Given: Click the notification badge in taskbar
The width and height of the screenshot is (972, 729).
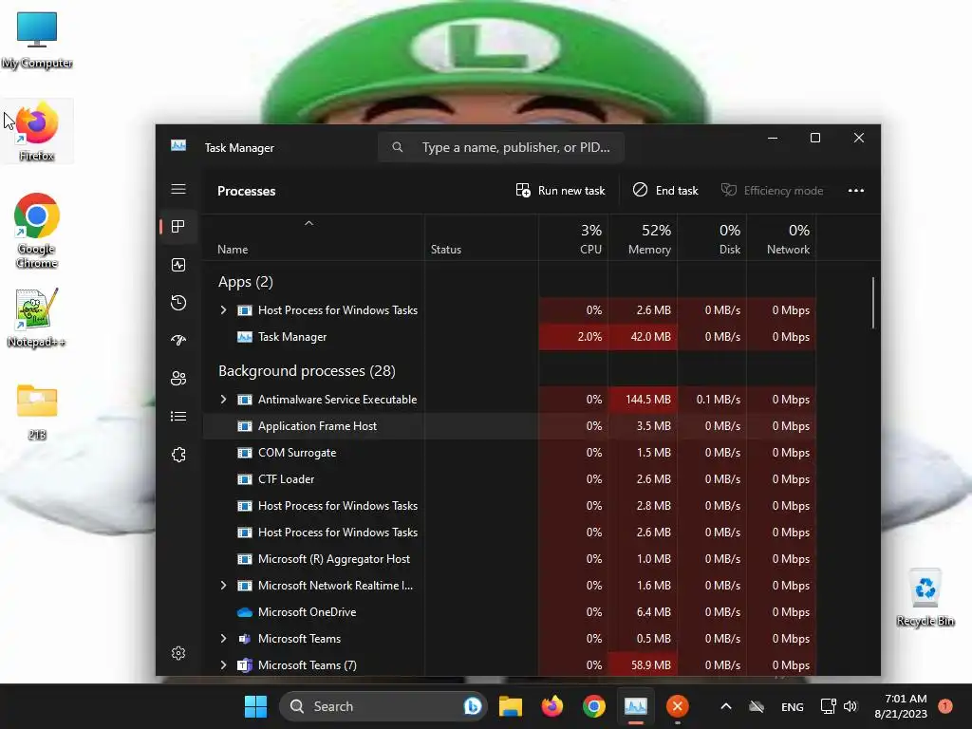Looking at the screenshot, I should pos(945,705).
